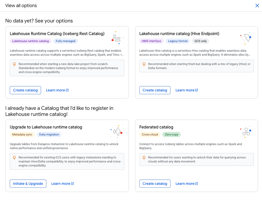Select the Zero-copy tag chip

(x=171, y=134)
